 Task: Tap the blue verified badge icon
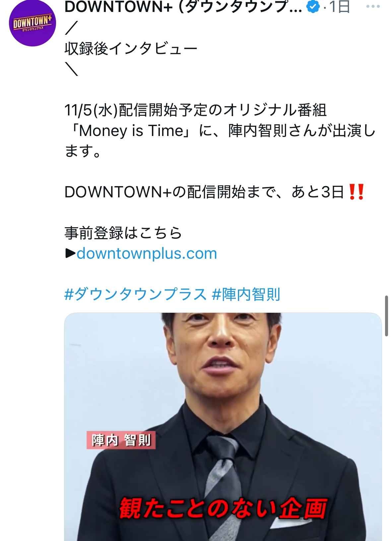tap(312, 7)
